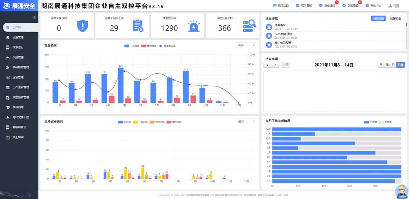Switch calendar to 周 week view
This screenshot has height=199, width=409.
(x=387, y=65)
